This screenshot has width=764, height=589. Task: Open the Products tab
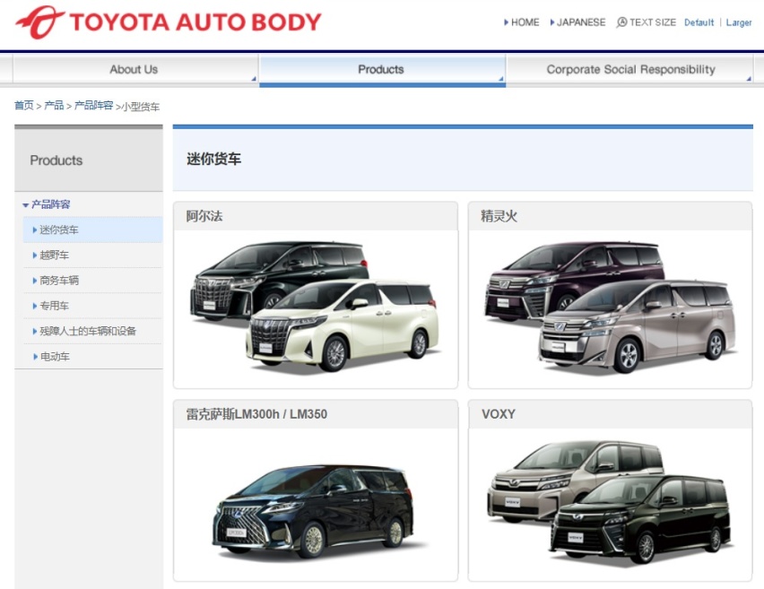(x=382, y=69)
